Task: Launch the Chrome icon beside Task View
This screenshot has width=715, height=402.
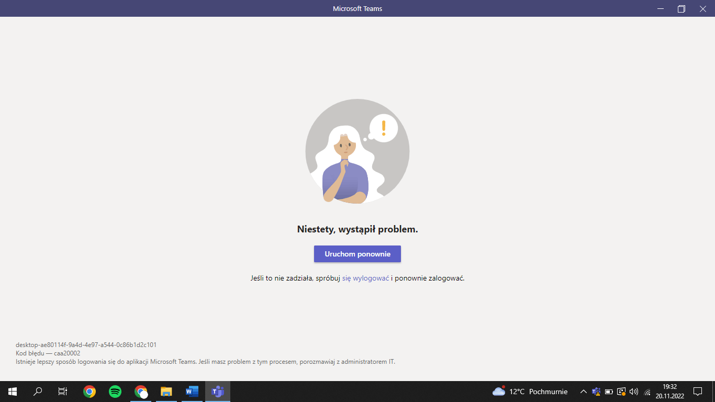Action: (x=90, y=392)
